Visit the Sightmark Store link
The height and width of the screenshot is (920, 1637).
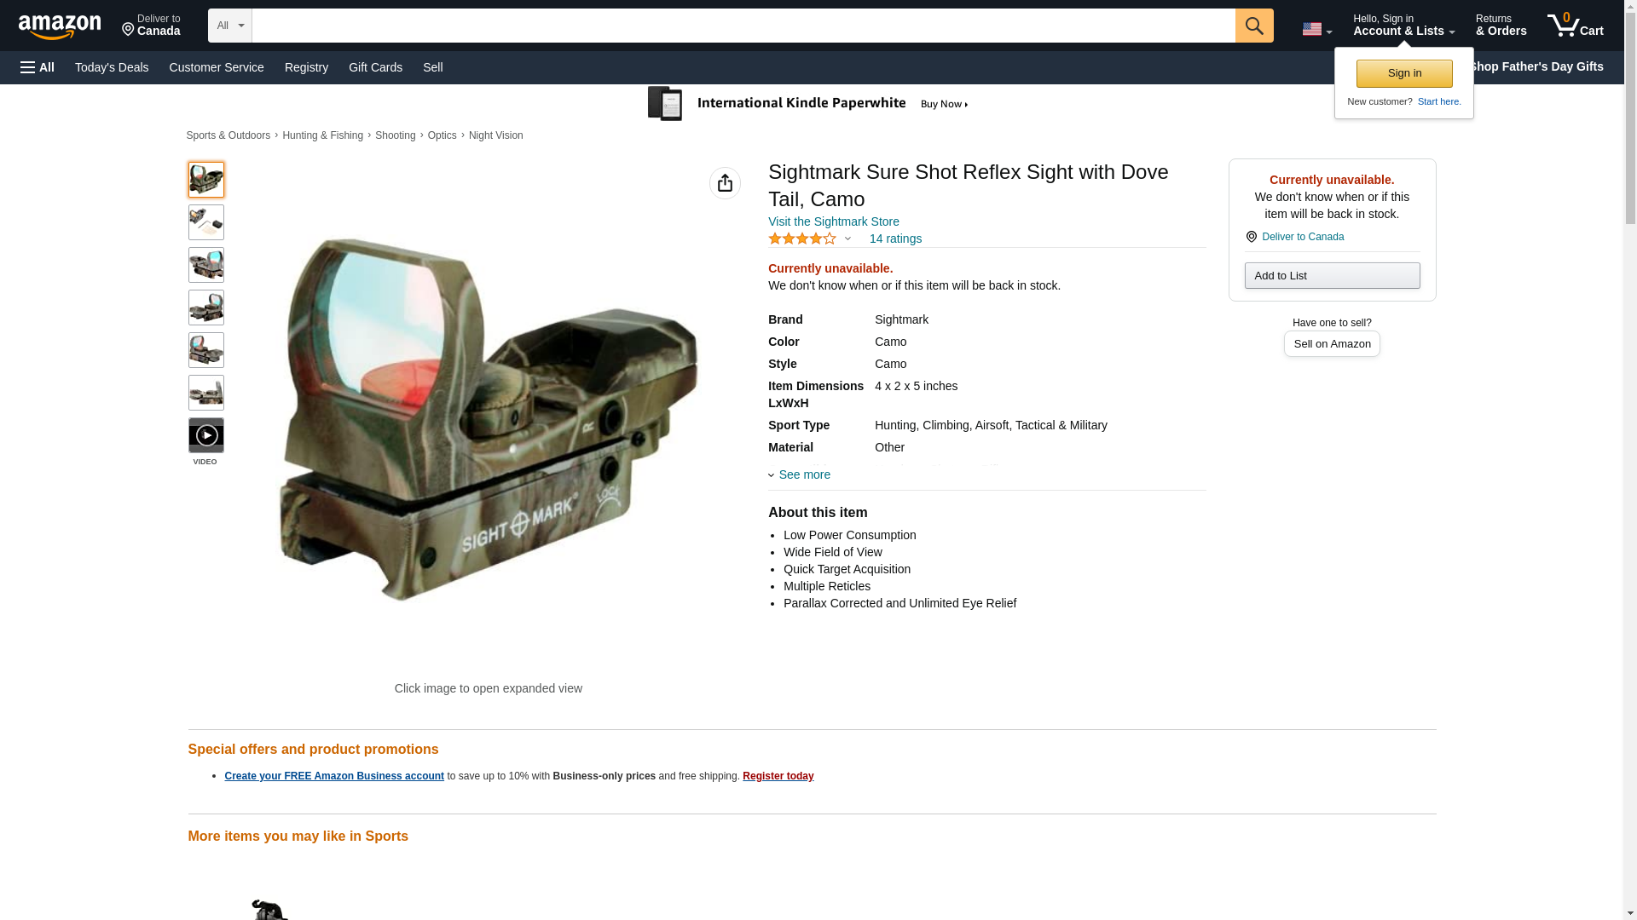pos(833,221)
